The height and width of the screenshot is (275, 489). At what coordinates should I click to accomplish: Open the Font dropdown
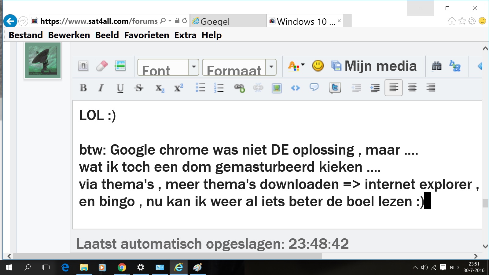click(168, 67)
